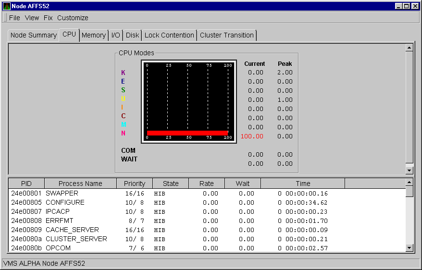
Task: Switch to the Memory tab
Action: pos(93,35)
